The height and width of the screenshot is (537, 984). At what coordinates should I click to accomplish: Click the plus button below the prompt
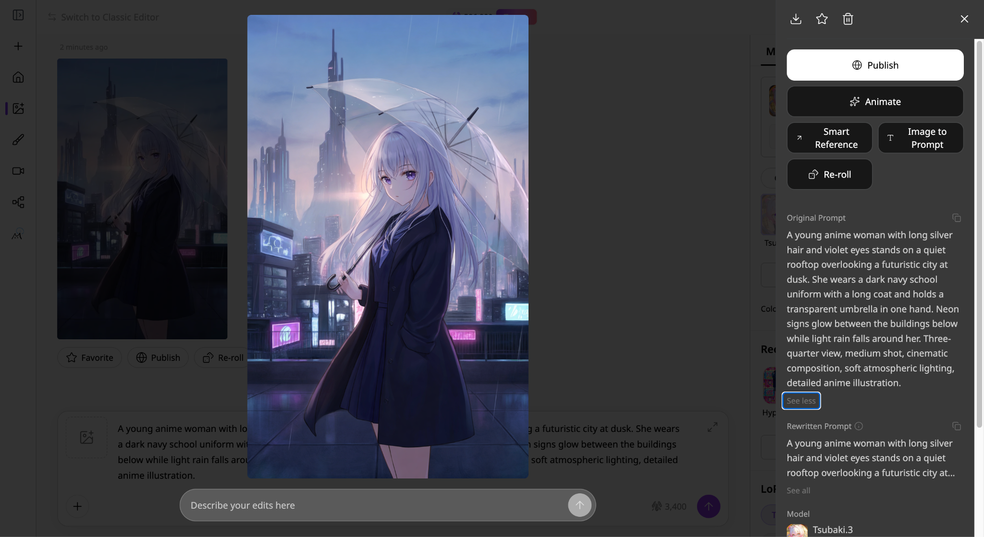(77, 506)
